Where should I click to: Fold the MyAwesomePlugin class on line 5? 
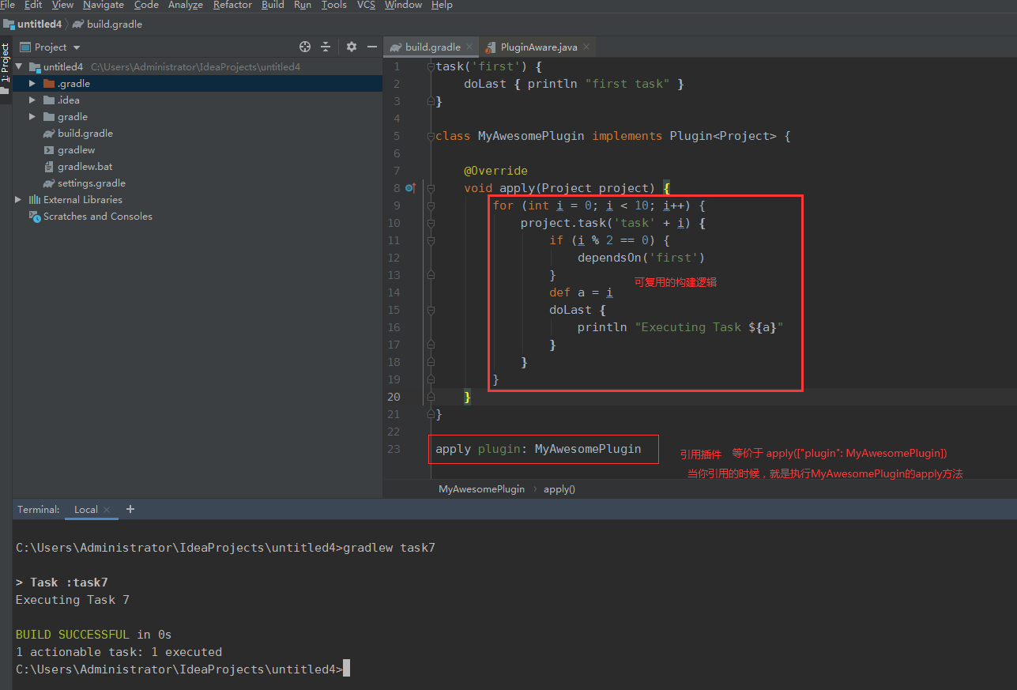point(431,136)
